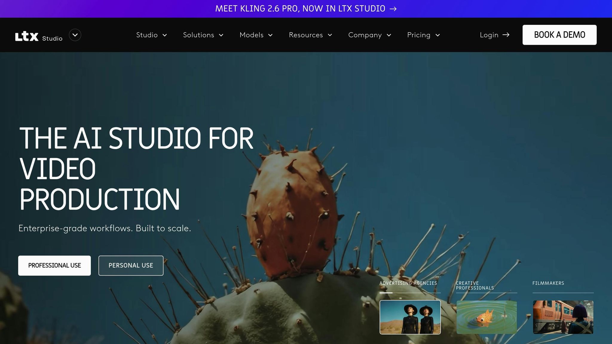
Task: Click the Book a Demo button
Action: click(x=559, y=35)
